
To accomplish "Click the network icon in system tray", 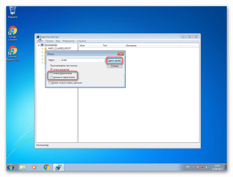I will pos(203,168).
